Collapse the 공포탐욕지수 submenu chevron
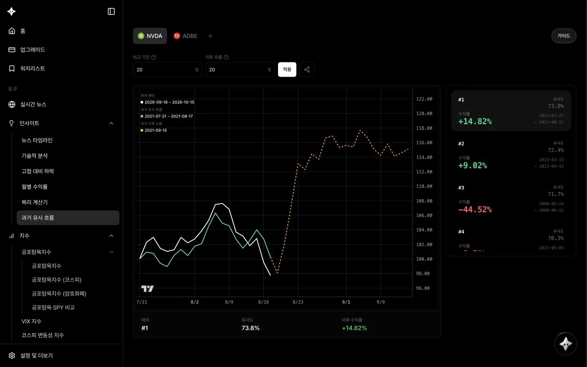The height and width of the screenshot is (367, 587). tap(112, 252)
